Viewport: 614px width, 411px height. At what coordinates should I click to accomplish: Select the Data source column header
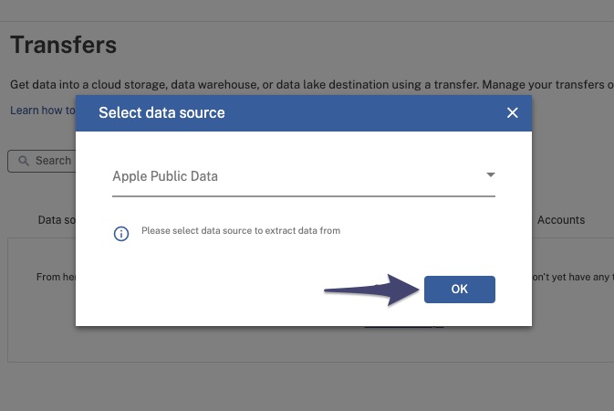tap(57, 220)
